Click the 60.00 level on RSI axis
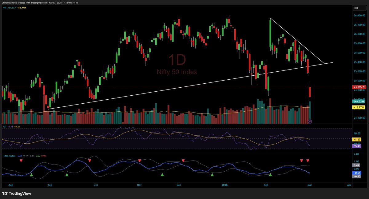This screenshot has height=199, width=369. [357, 133]
